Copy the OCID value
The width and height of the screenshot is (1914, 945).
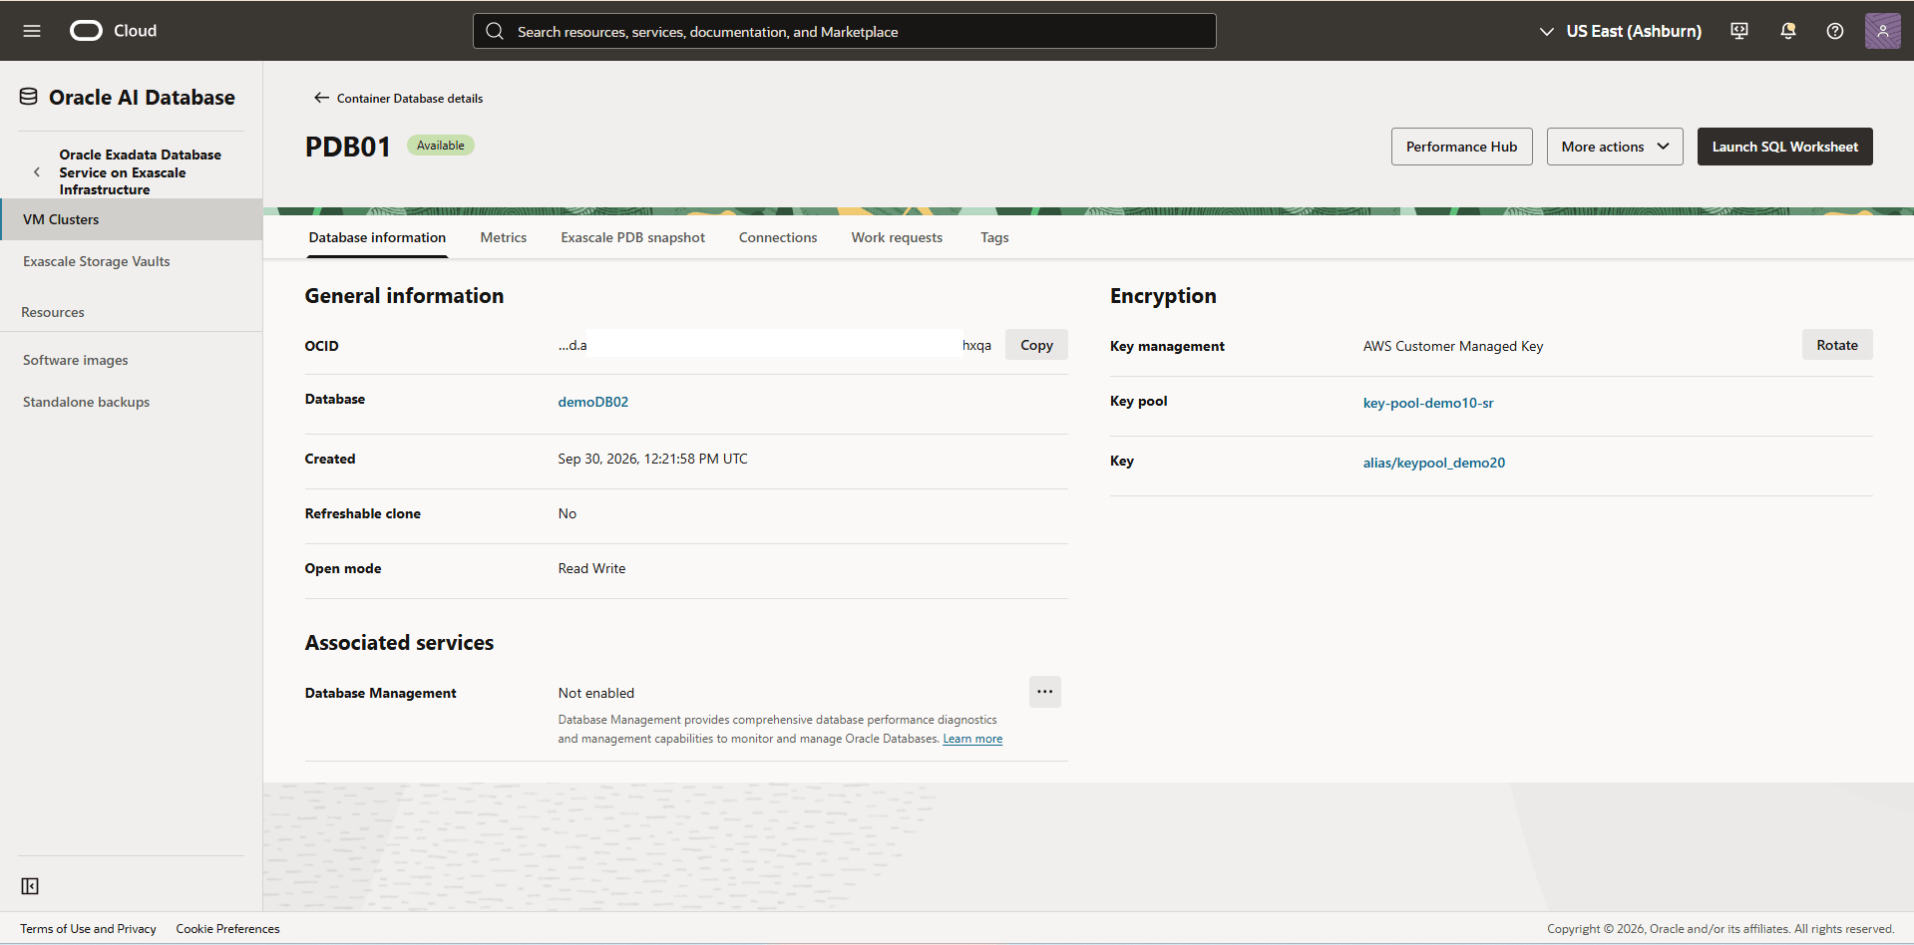1036,345
